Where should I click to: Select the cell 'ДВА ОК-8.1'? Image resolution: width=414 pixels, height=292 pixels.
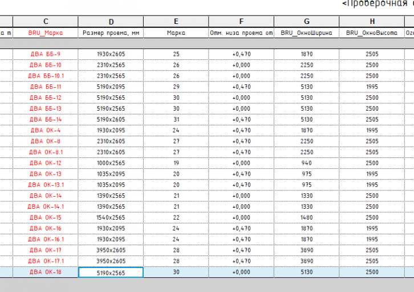[46, 152]
